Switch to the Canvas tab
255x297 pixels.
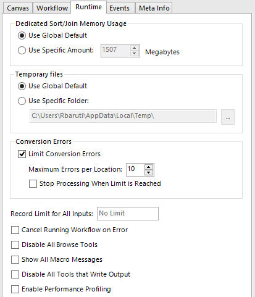(x=18, y=8)
